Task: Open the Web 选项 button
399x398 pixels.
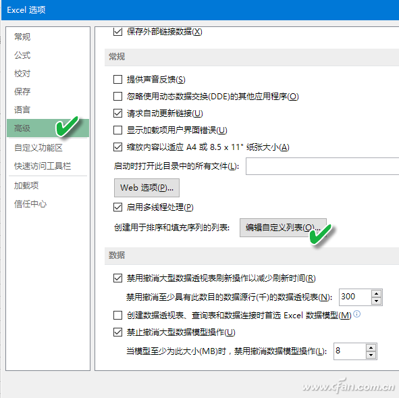Action: click(147, 188)
